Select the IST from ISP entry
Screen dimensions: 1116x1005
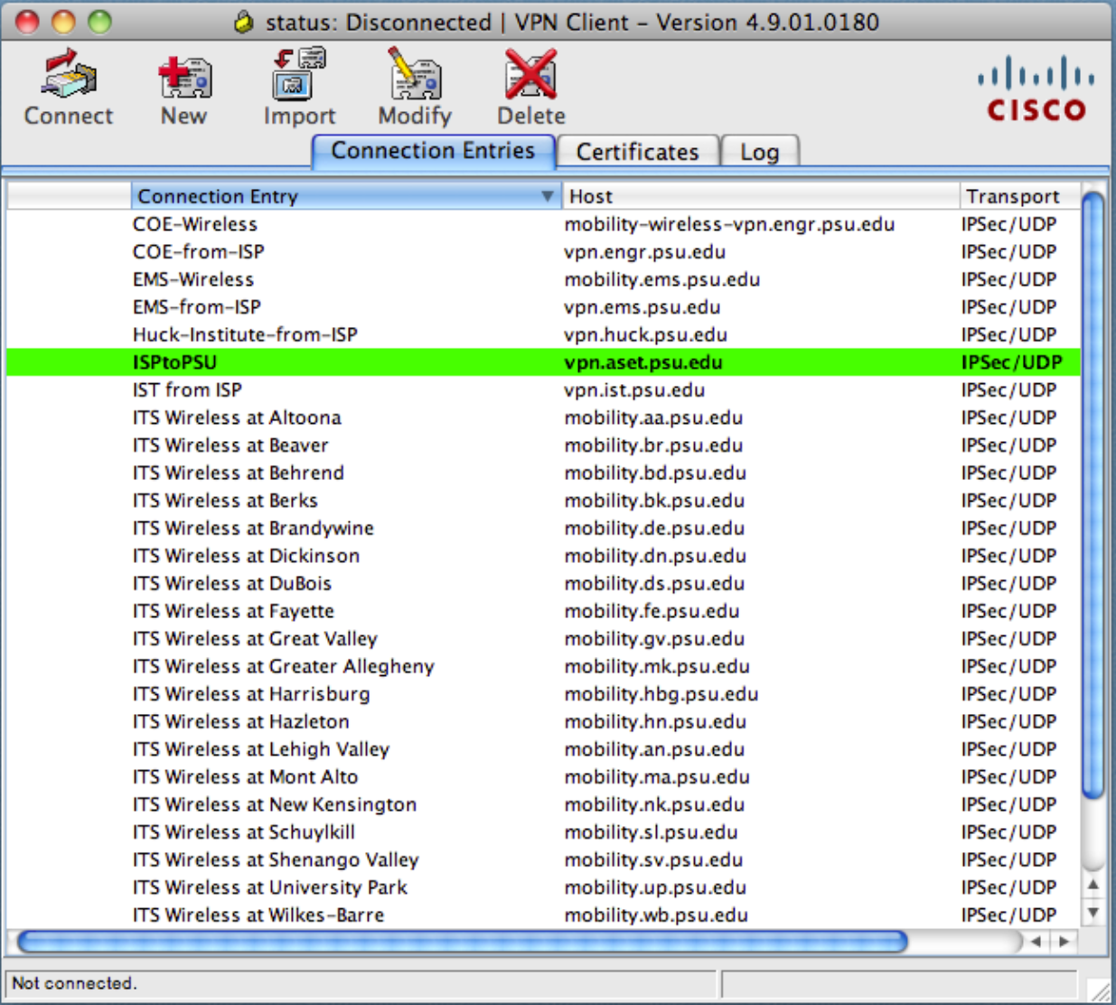(543, 390)
